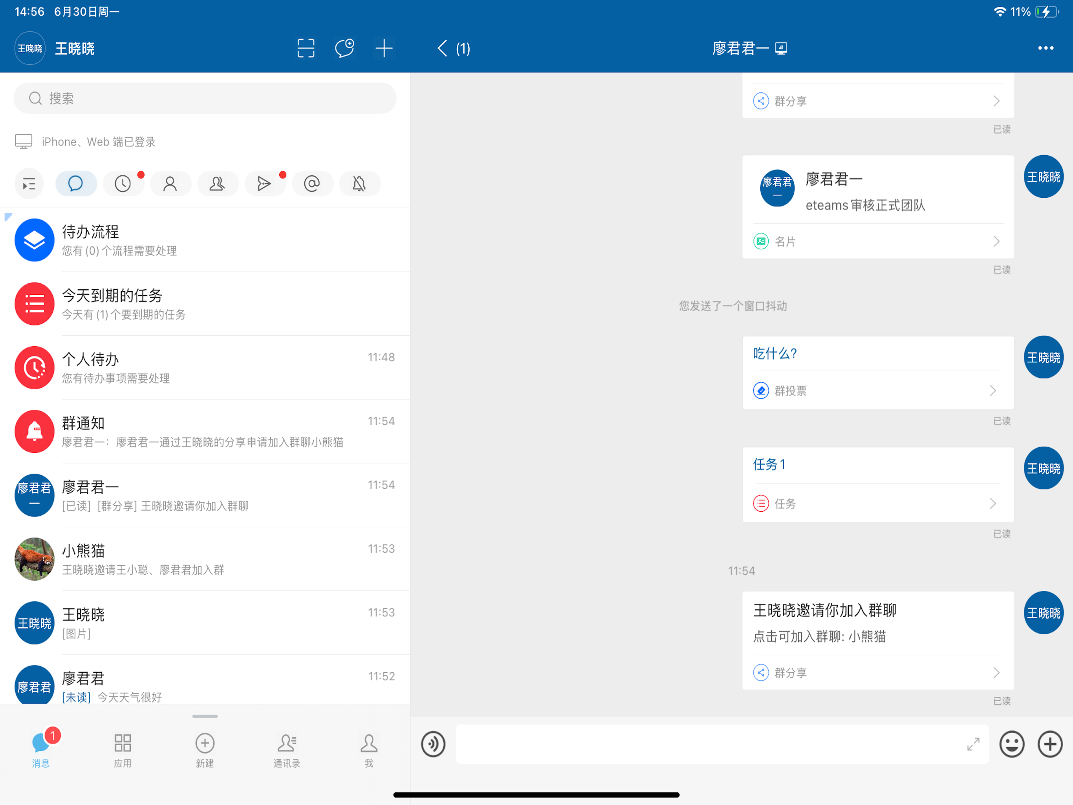Open the plus menu in left header
The height and width of the screenshot is (805, 1073).
[384, 49]
